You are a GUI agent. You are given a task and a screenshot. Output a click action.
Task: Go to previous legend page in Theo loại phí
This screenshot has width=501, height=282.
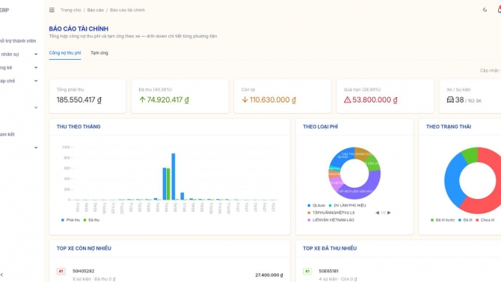[x=377, y=212]
